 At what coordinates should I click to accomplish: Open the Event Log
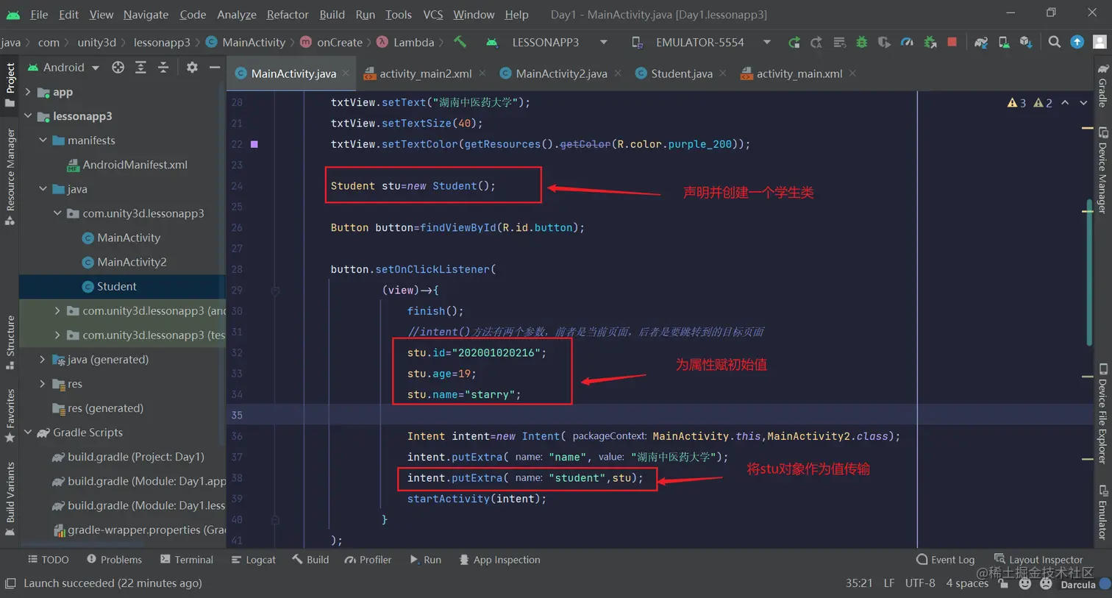[946, 560]
